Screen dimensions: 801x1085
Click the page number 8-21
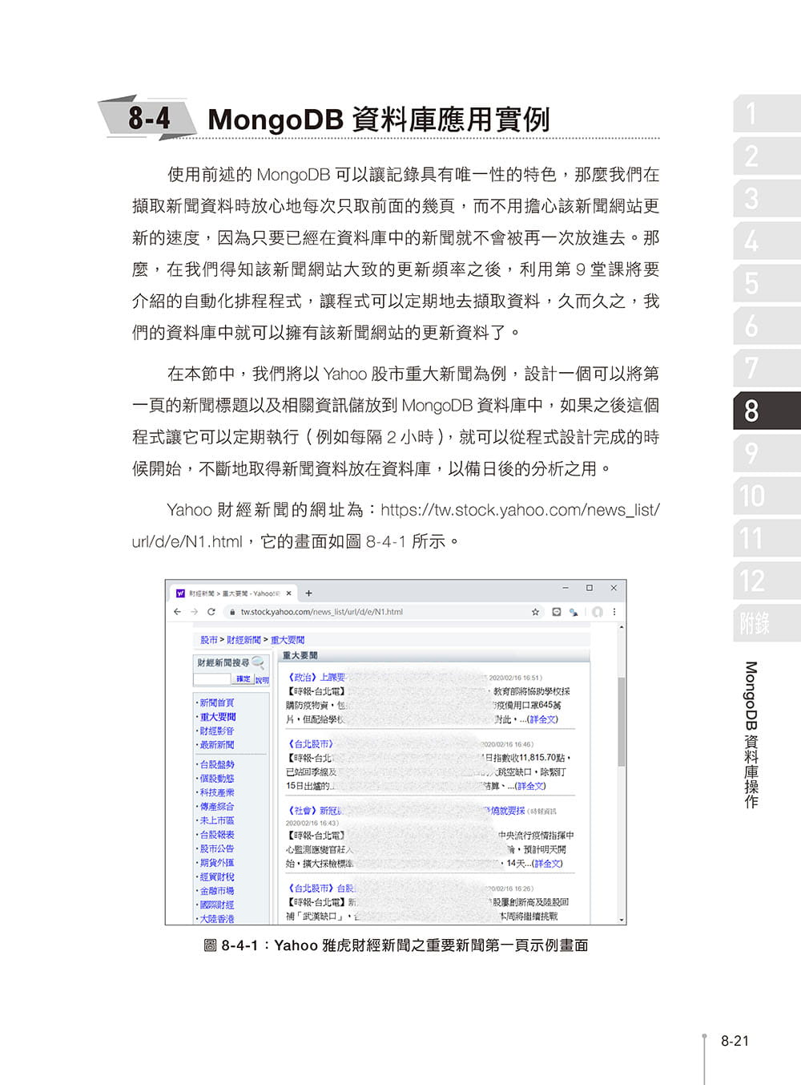point(735,1041)
